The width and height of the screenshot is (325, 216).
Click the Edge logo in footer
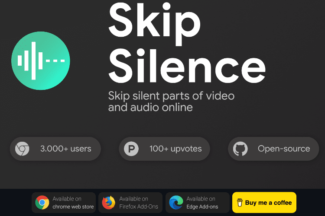click(176, 203)
